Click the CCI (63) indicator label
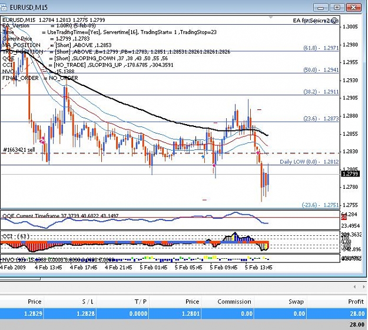The height and width of the screenshot is (330, 368). (16, 236)
